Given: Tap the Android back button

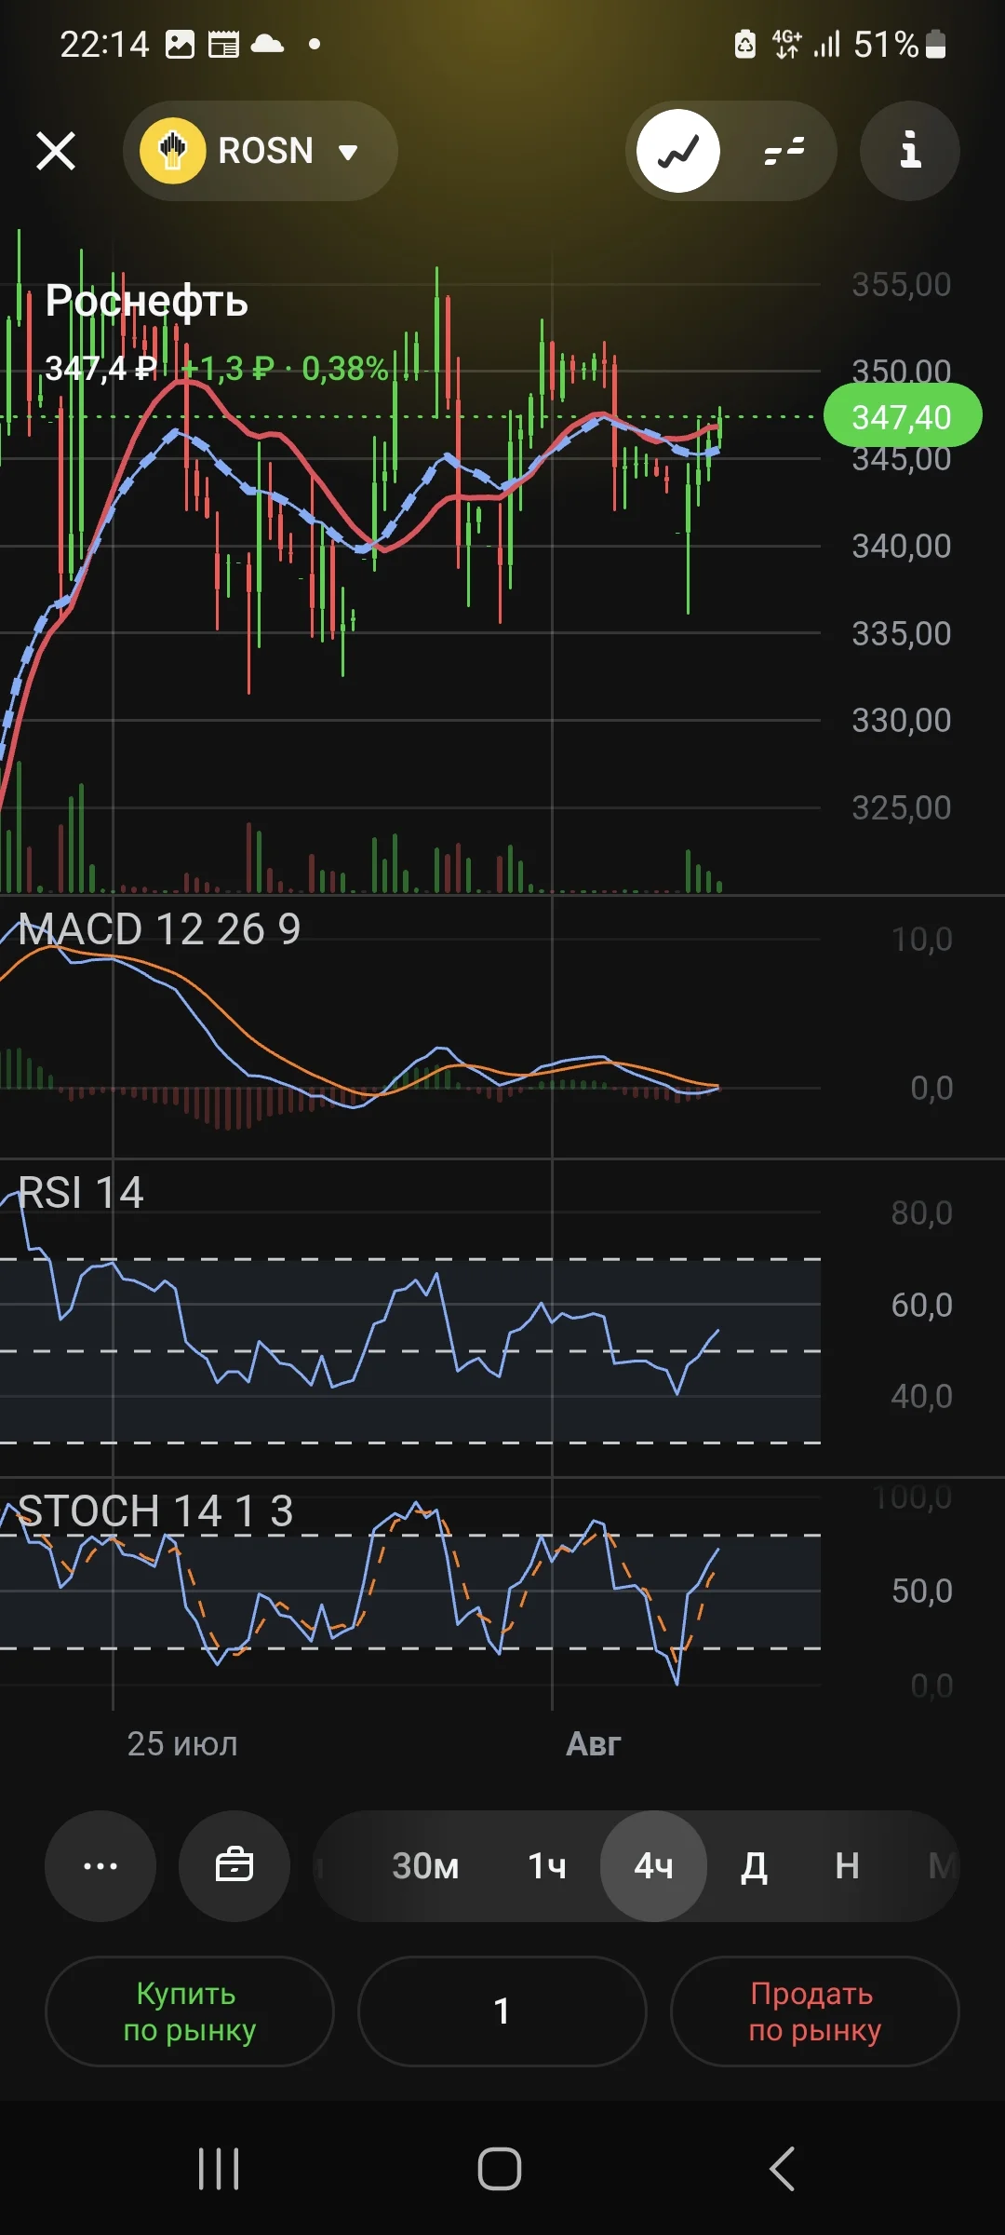Looking at the screenshot, I should click(x=782, y=2169).
